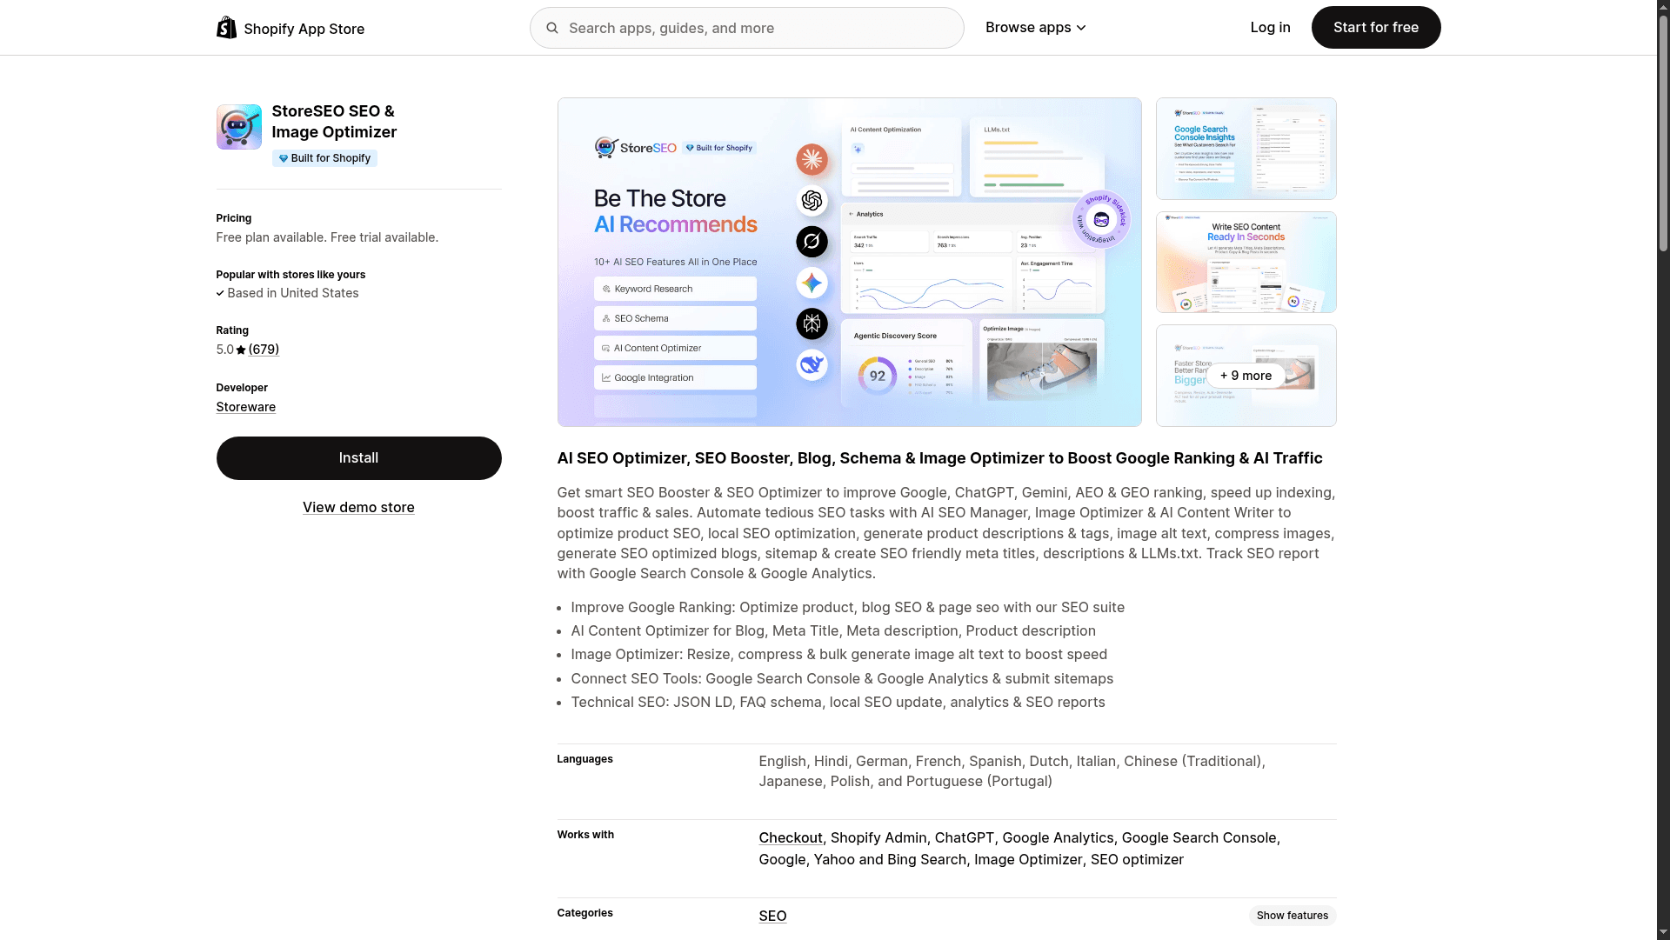Click the Built for Shopify diamond badge
1670x940 pixels.
[284, 158]
